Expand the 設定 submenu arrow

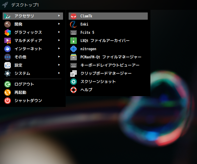click(x=59, y=65)
